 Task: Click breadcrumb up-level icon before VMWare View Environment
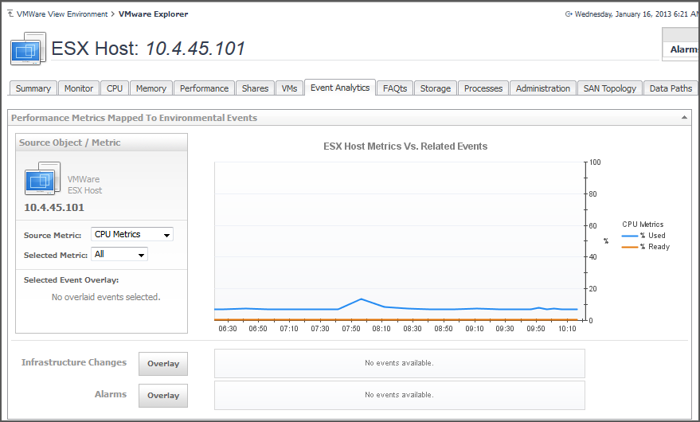tap(10, 14)
